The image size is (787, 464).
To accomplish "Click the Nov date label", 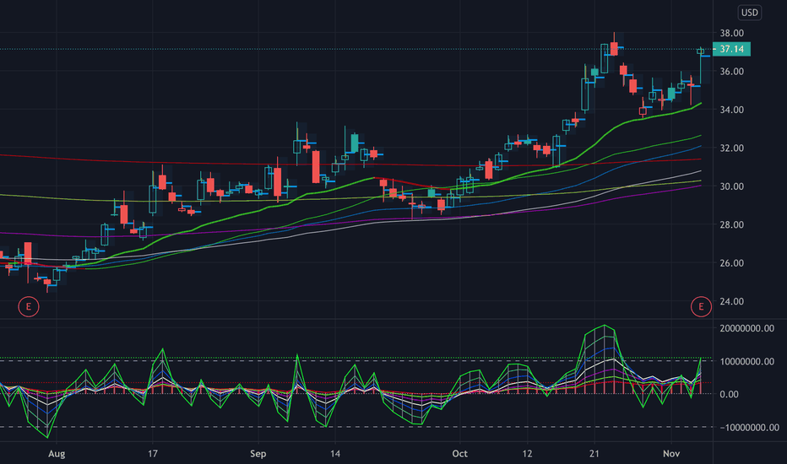I will tap(671, 454).
